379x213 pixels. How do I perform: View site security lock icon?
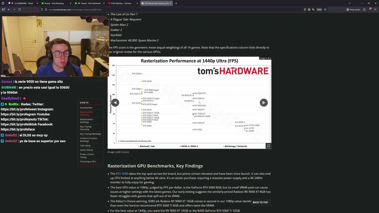coord(46,9)
